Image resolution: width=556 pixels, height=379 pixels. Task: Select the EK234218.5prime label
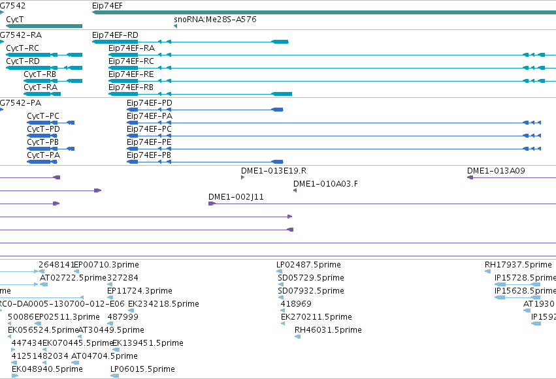[163, 304]
